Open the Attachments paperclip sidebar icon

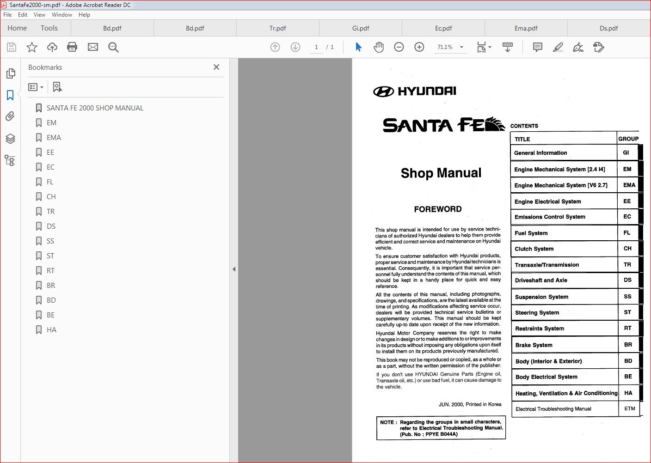(10, 116)
